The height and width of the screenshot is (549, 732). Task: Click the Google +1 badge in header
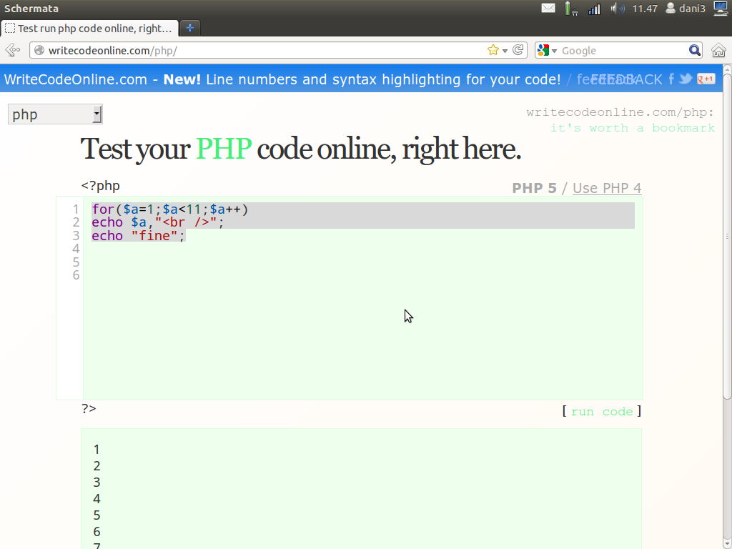point(706,79)
